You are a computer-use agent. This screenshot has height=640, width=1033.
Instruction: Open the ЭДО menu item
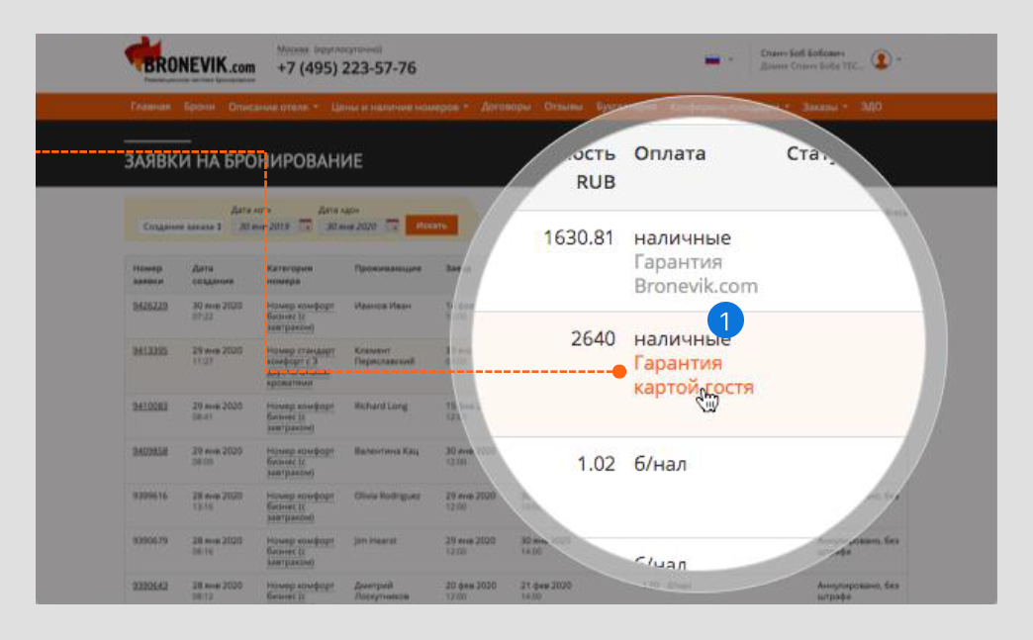click(x=871, y=106)
